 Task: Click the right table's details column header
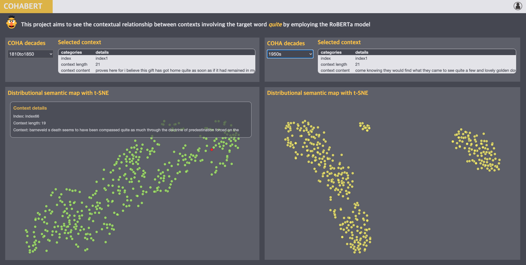point(361,52)
